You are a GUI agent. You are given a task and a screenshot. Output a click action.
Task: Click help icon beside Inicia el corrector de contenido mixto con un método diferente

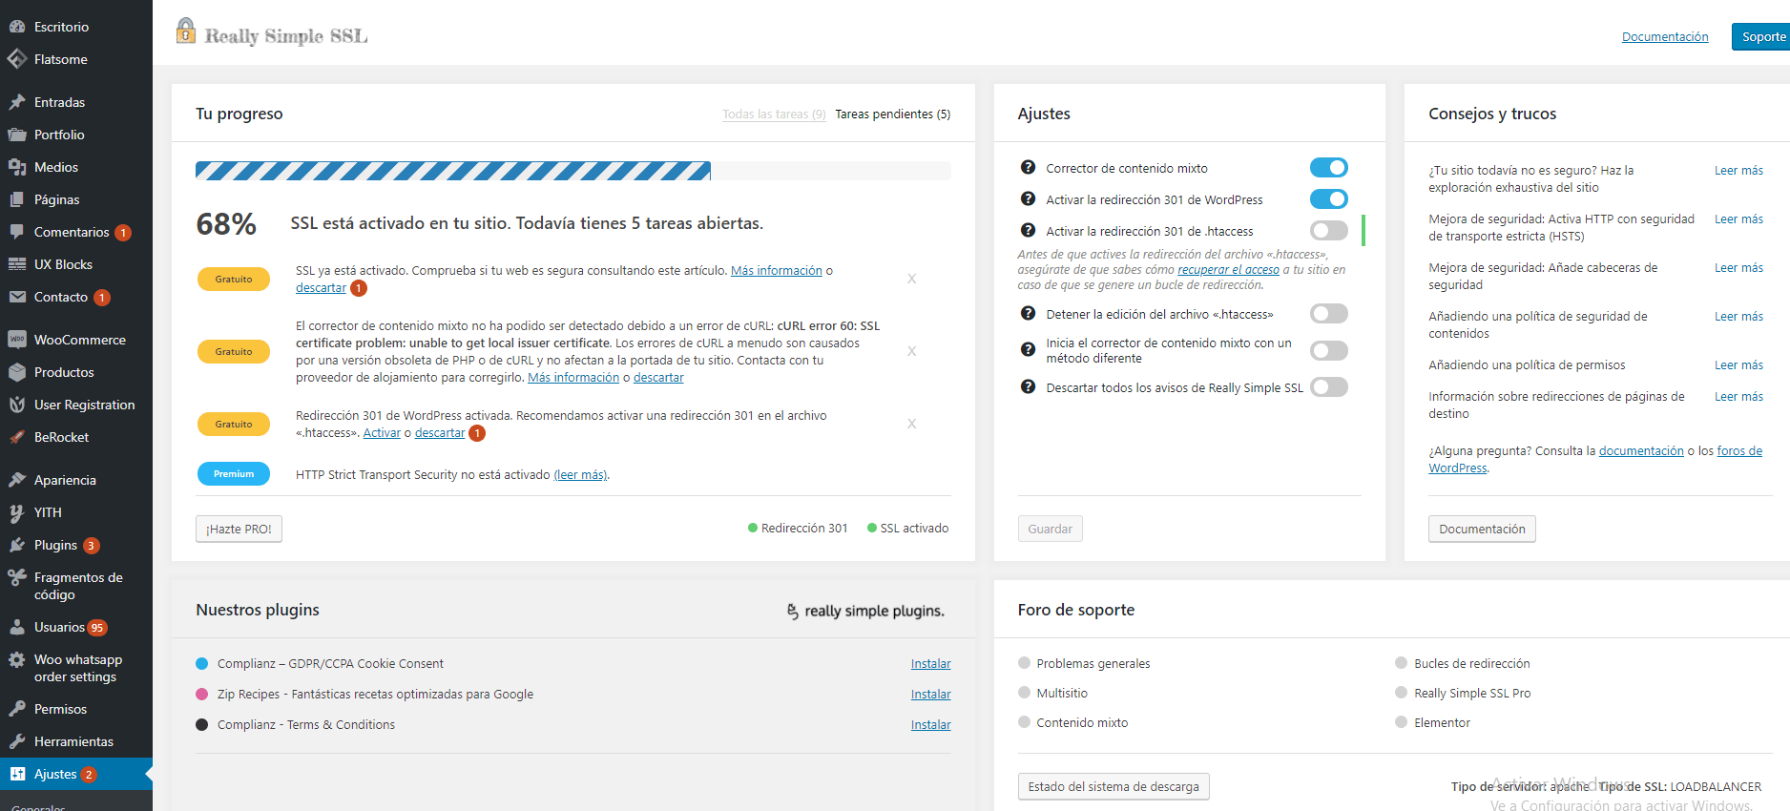(1028, 349)
